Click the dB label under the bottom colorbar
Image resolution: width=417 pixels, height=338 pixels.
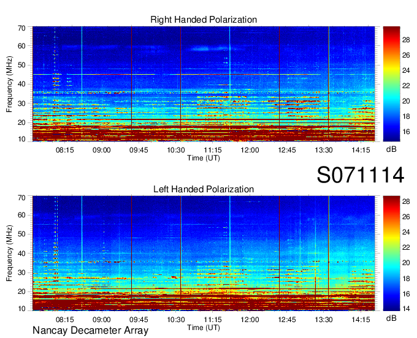pos(391,318)
